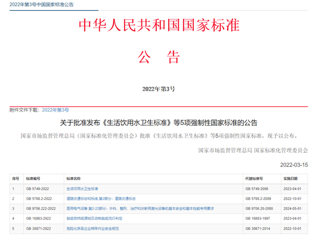
Task: Click replaced standard GB 5749-2006 cell
Action: (257, 188)
